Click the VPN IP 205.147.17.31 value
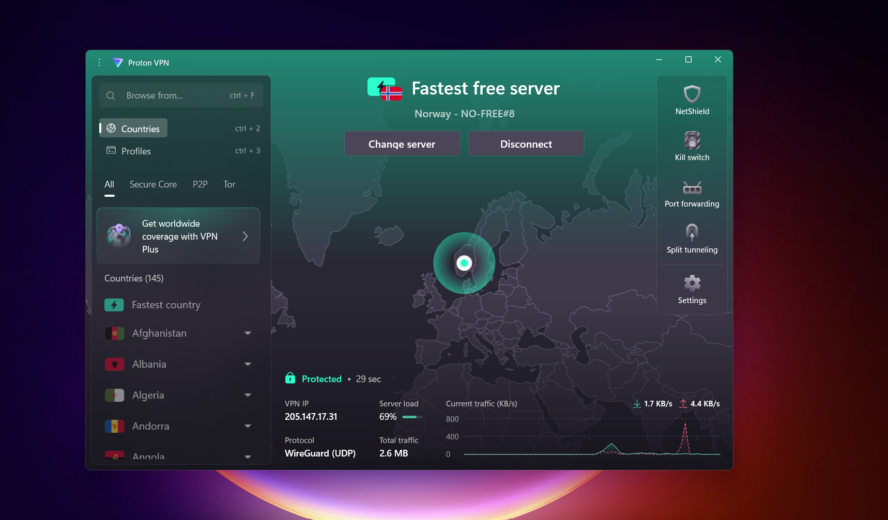Screen dimensions: 888x520 (x=311, y=417)
